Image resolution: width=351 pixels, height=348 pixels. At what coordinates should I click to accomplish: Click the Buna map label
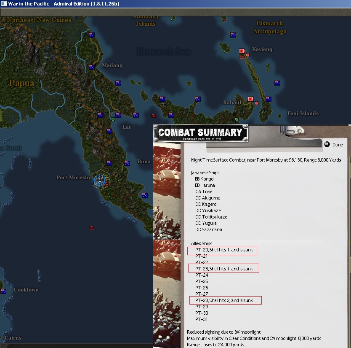click(144, 162)
